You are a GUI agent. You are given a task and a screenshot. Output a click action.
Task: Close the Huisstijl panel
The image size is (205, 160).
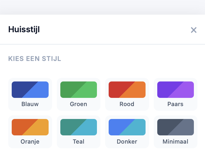194,30
